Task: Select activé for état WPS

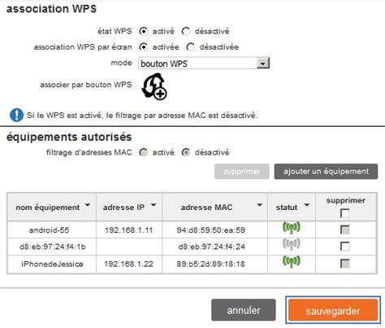Action: 143,31
